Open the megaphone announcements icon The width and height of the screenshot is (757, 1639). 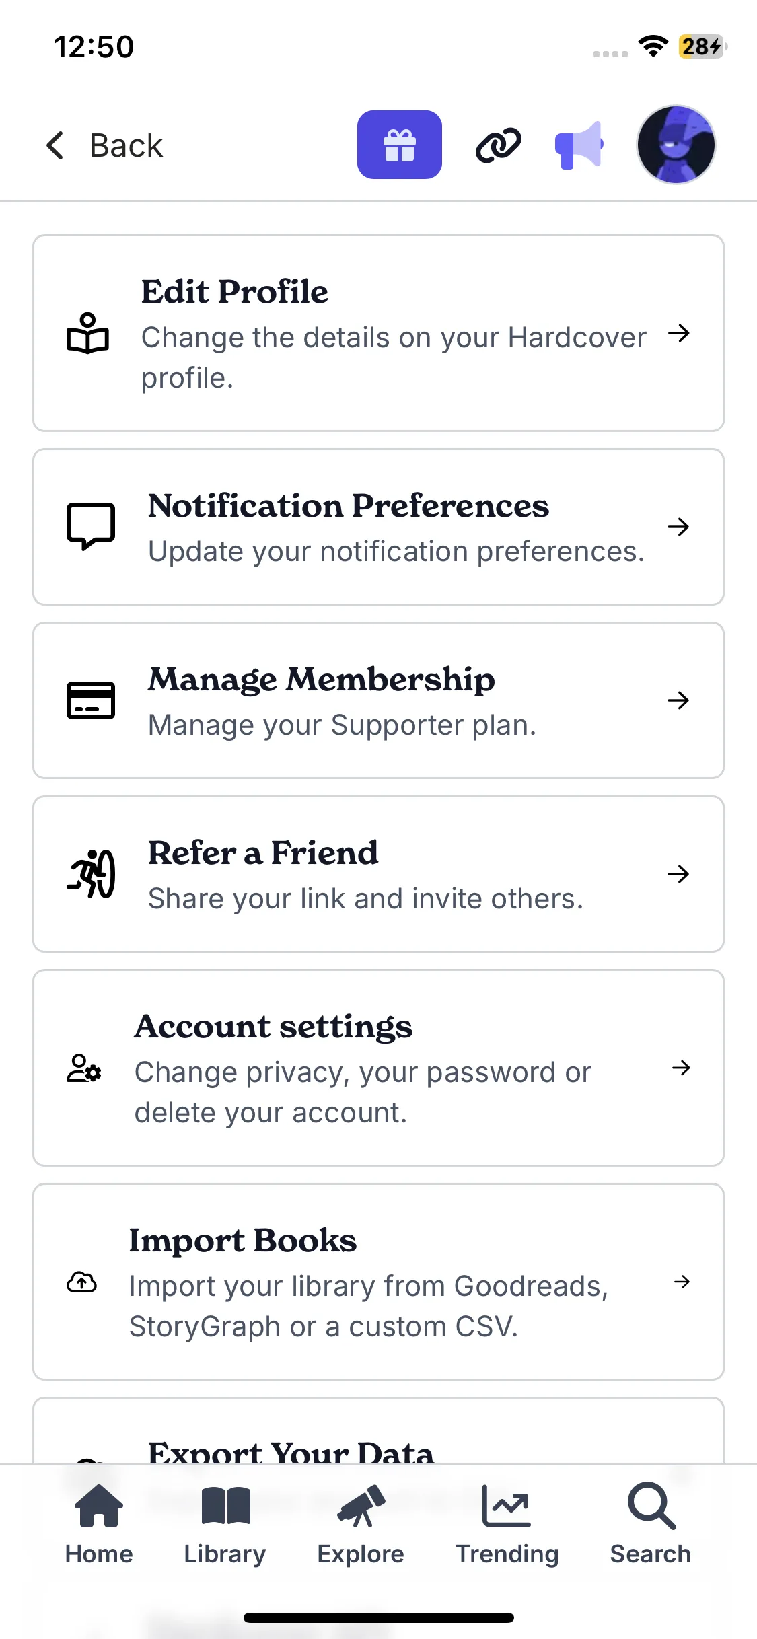[x=578, y=145]
